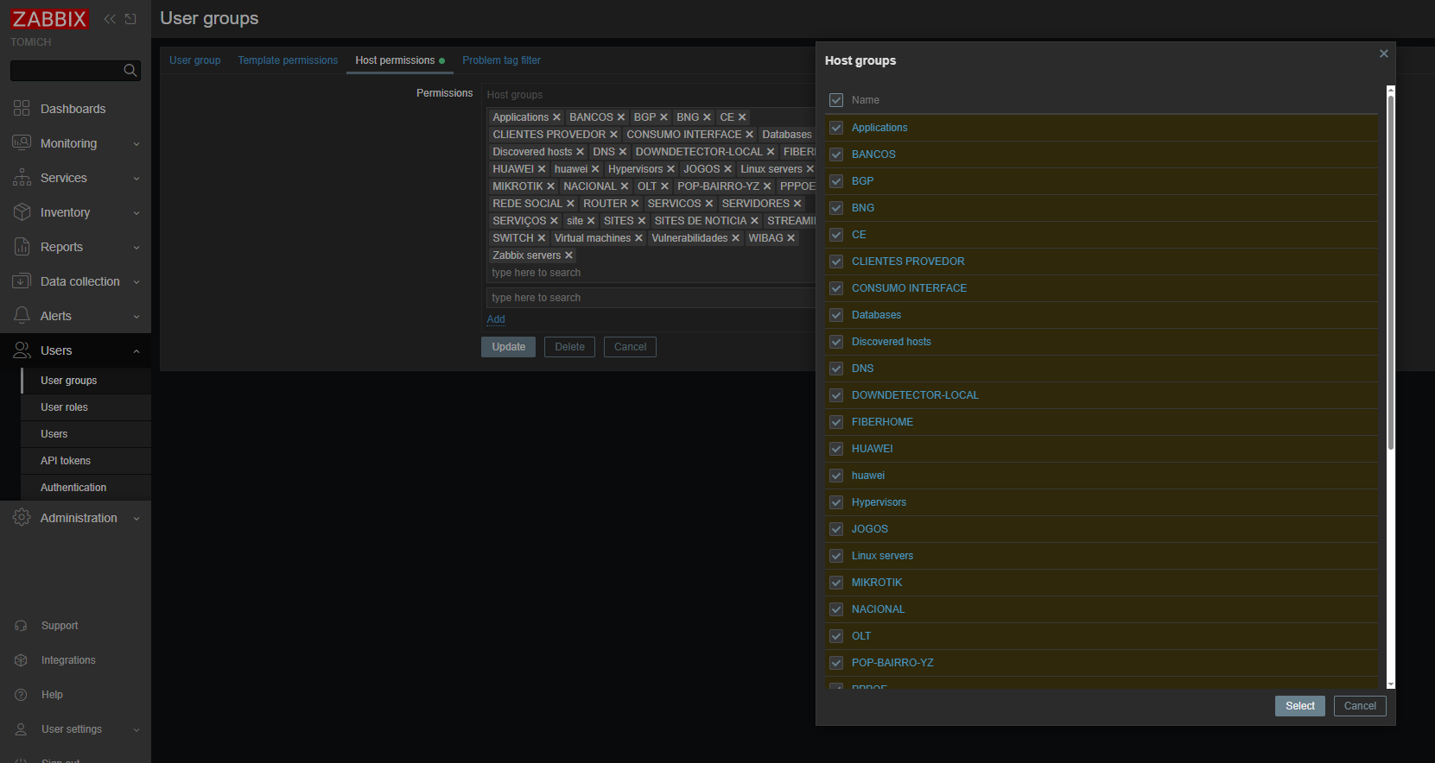
Task: Select the Host permissions tab
Action: (x=400, y=60)
